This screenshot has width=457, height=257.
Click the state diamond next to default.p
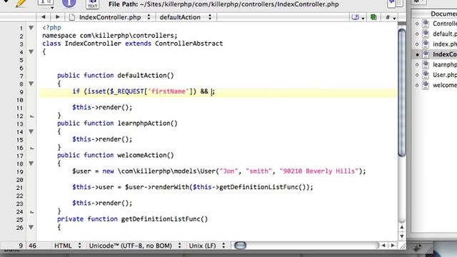[x=417, y=34]
